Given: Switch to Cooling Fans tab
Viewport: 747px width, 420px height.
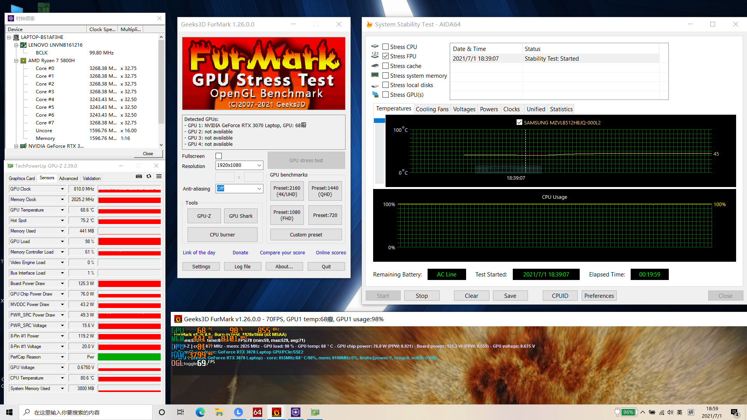Looking at the screenshot, I should point(432,109).
